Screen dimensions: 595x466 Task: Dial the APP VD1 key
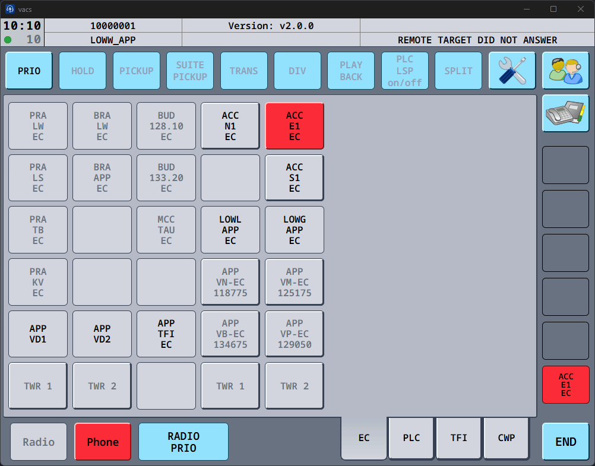pos(38,334)
